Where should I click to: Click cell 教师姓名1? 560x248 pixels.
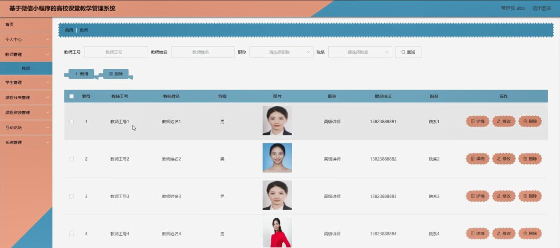pyautogui.click(x=171, y=121)
